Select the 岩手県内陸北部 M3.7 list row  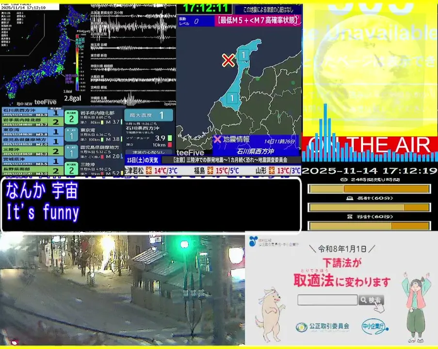click(33, 122)
